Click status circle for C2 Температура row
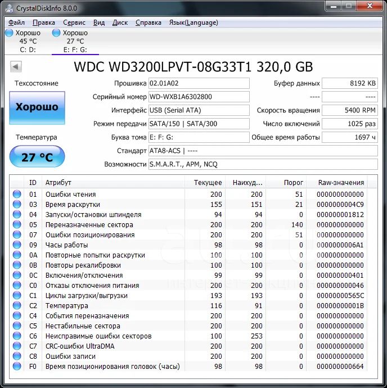 pyautogui.click(x=17, y=305)
